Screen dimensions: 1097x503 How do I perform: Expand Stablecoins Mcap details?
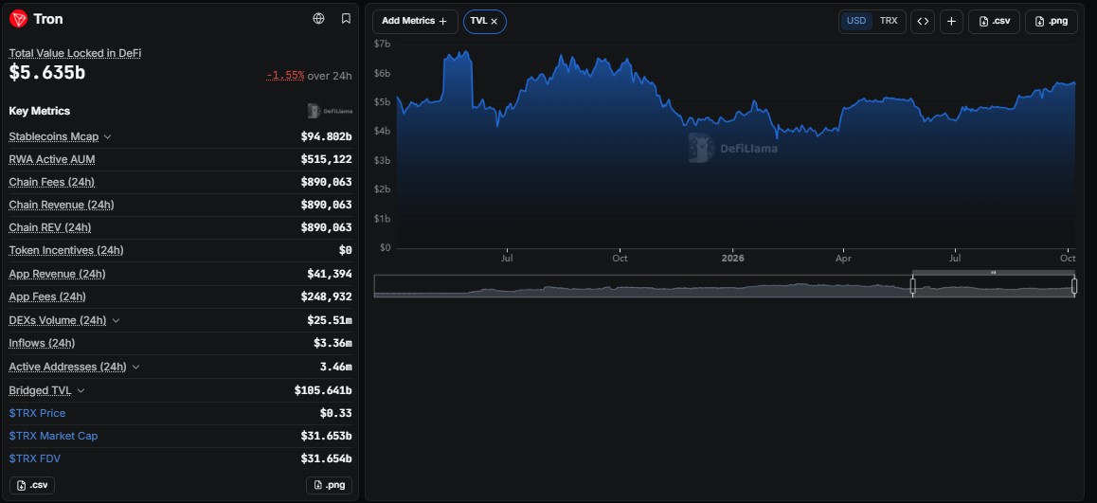107,137
